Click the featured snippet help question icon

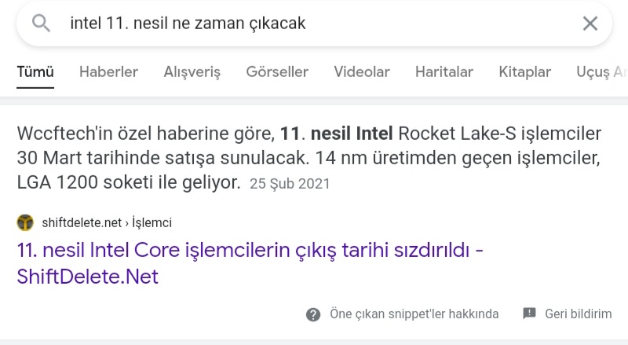(x=313, y=314)
